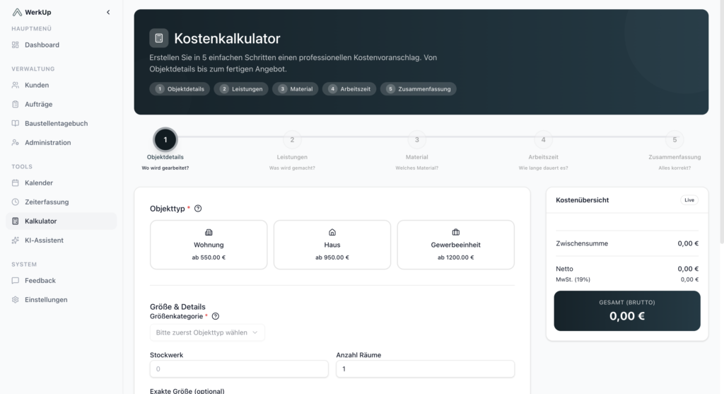Open the Größenkategorie dropdown

pyautogui.click(x=207, y=332)
